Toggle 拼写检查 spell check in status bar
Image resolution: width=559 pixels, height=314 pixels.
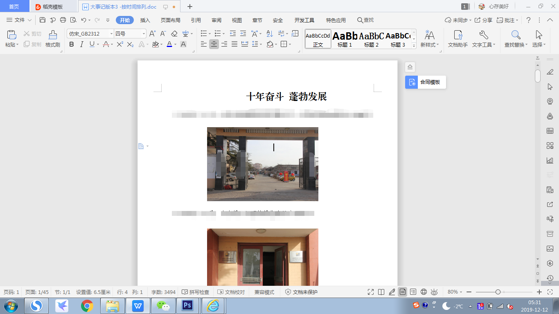[195, 292]
